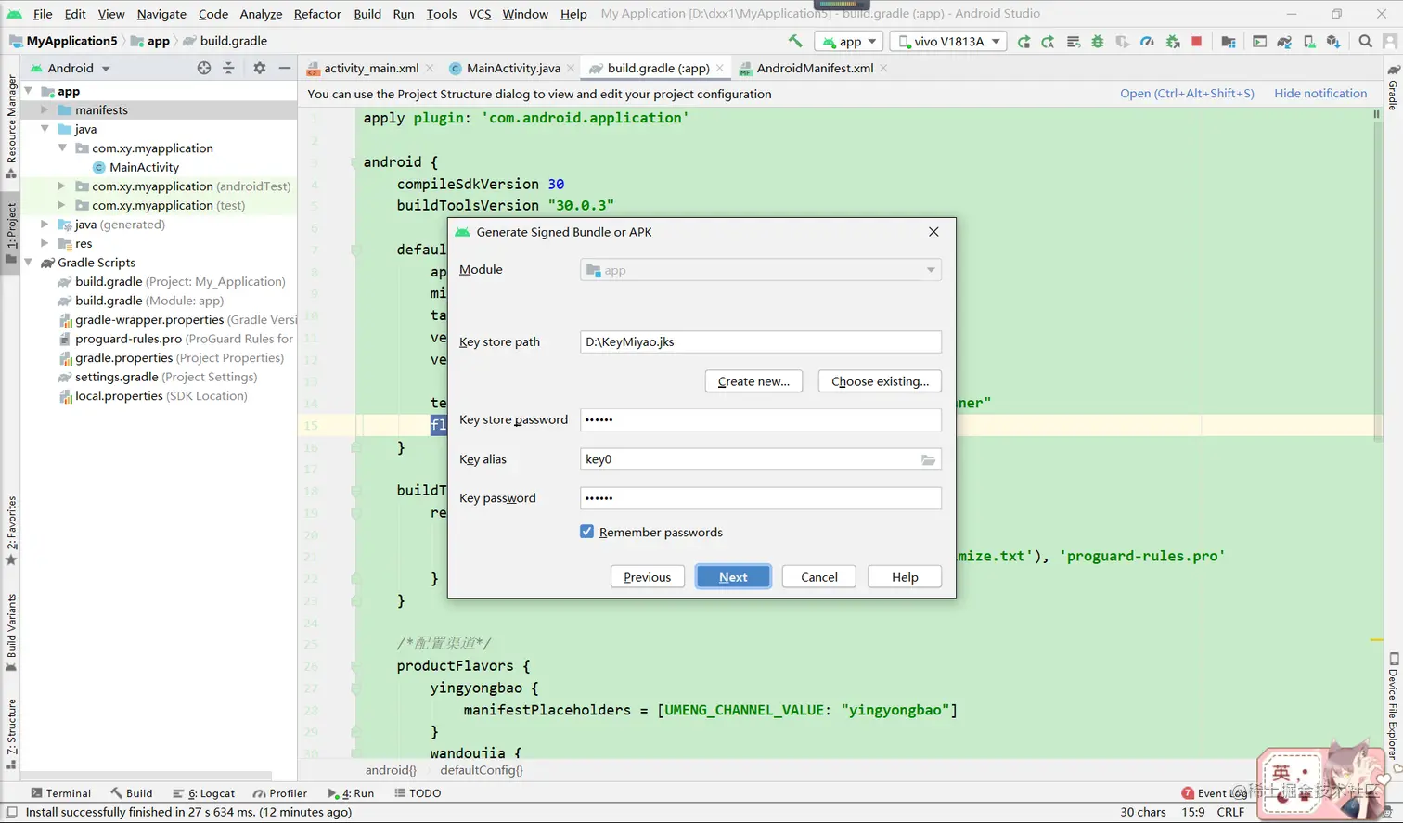Viewport: 1403px width, 823px height.
Task: Expand java (generated) folder
Action: [45, 225]
